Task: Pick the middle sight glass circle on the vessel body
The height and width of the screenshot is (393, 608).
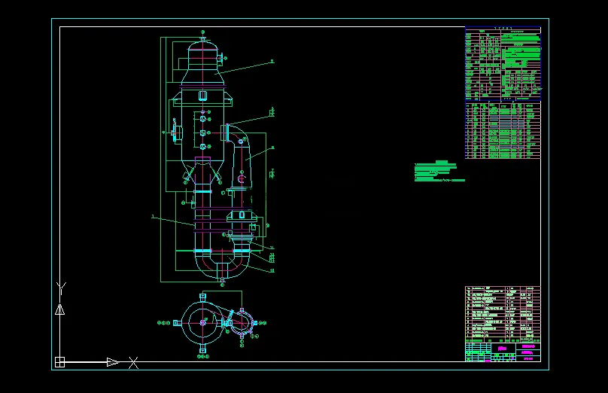Action: [x=203, y=133]
